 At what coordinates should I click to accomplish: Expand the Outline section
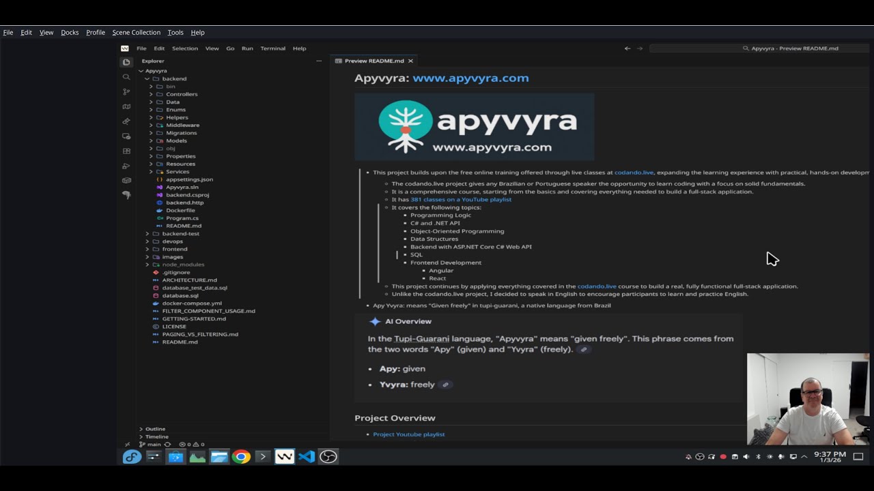[x=155, y=429]
